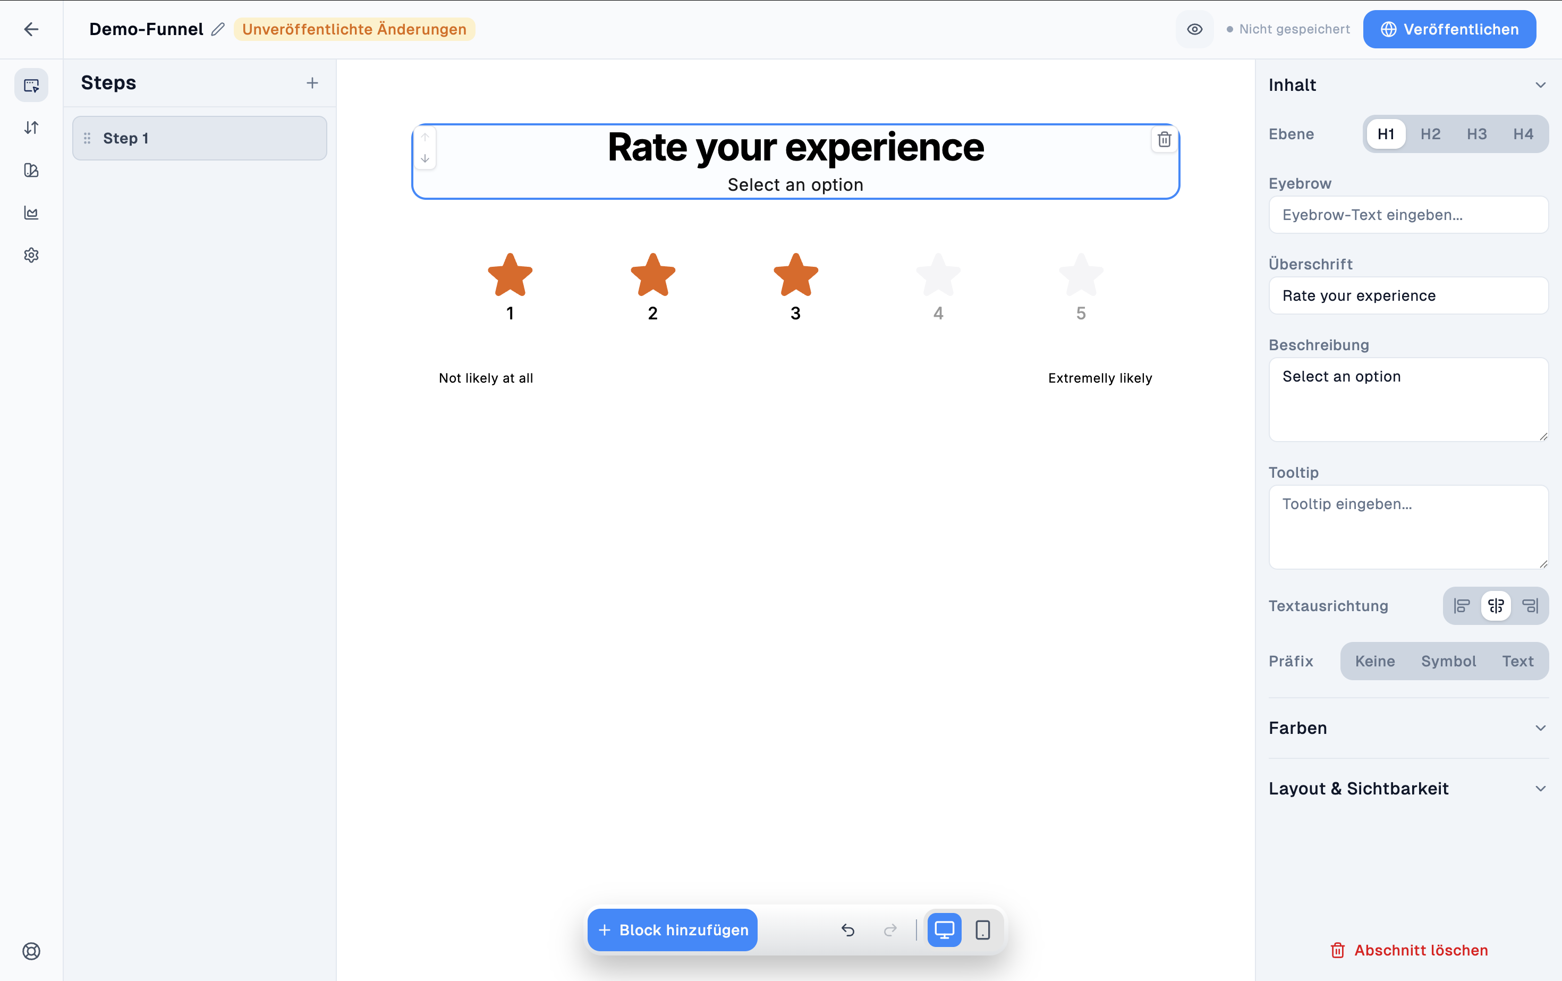1562x981 pixels.
Task: Click Block hinzufügen button
Action: click(672, 930)
